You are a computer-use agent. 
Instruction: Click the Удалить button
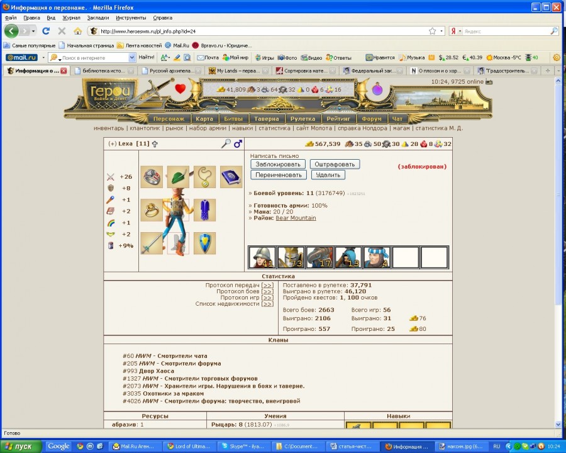[x=328, y=175]
